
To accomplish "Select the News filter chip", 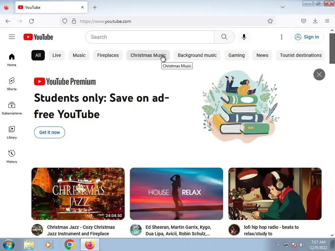I will pos(262,55).
